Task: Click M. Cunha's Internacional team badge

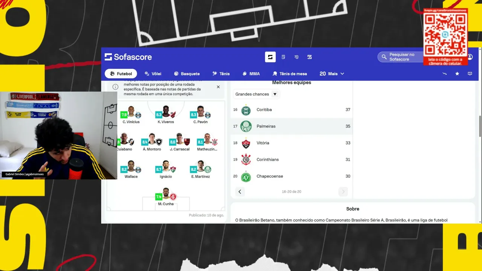Action: coord(173,196)
